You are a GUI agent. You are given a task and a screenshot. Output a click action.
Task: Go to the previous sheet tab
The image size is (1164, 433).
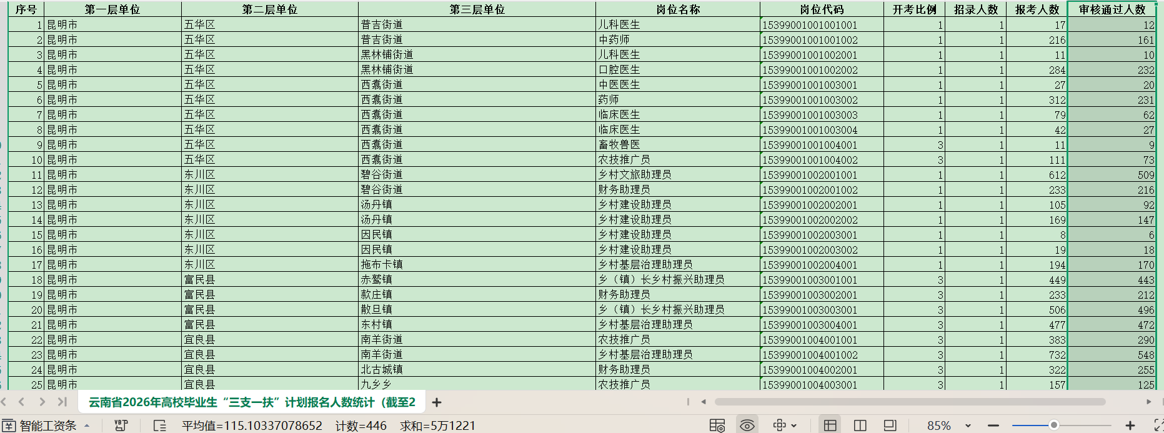(x=22, y=402)
